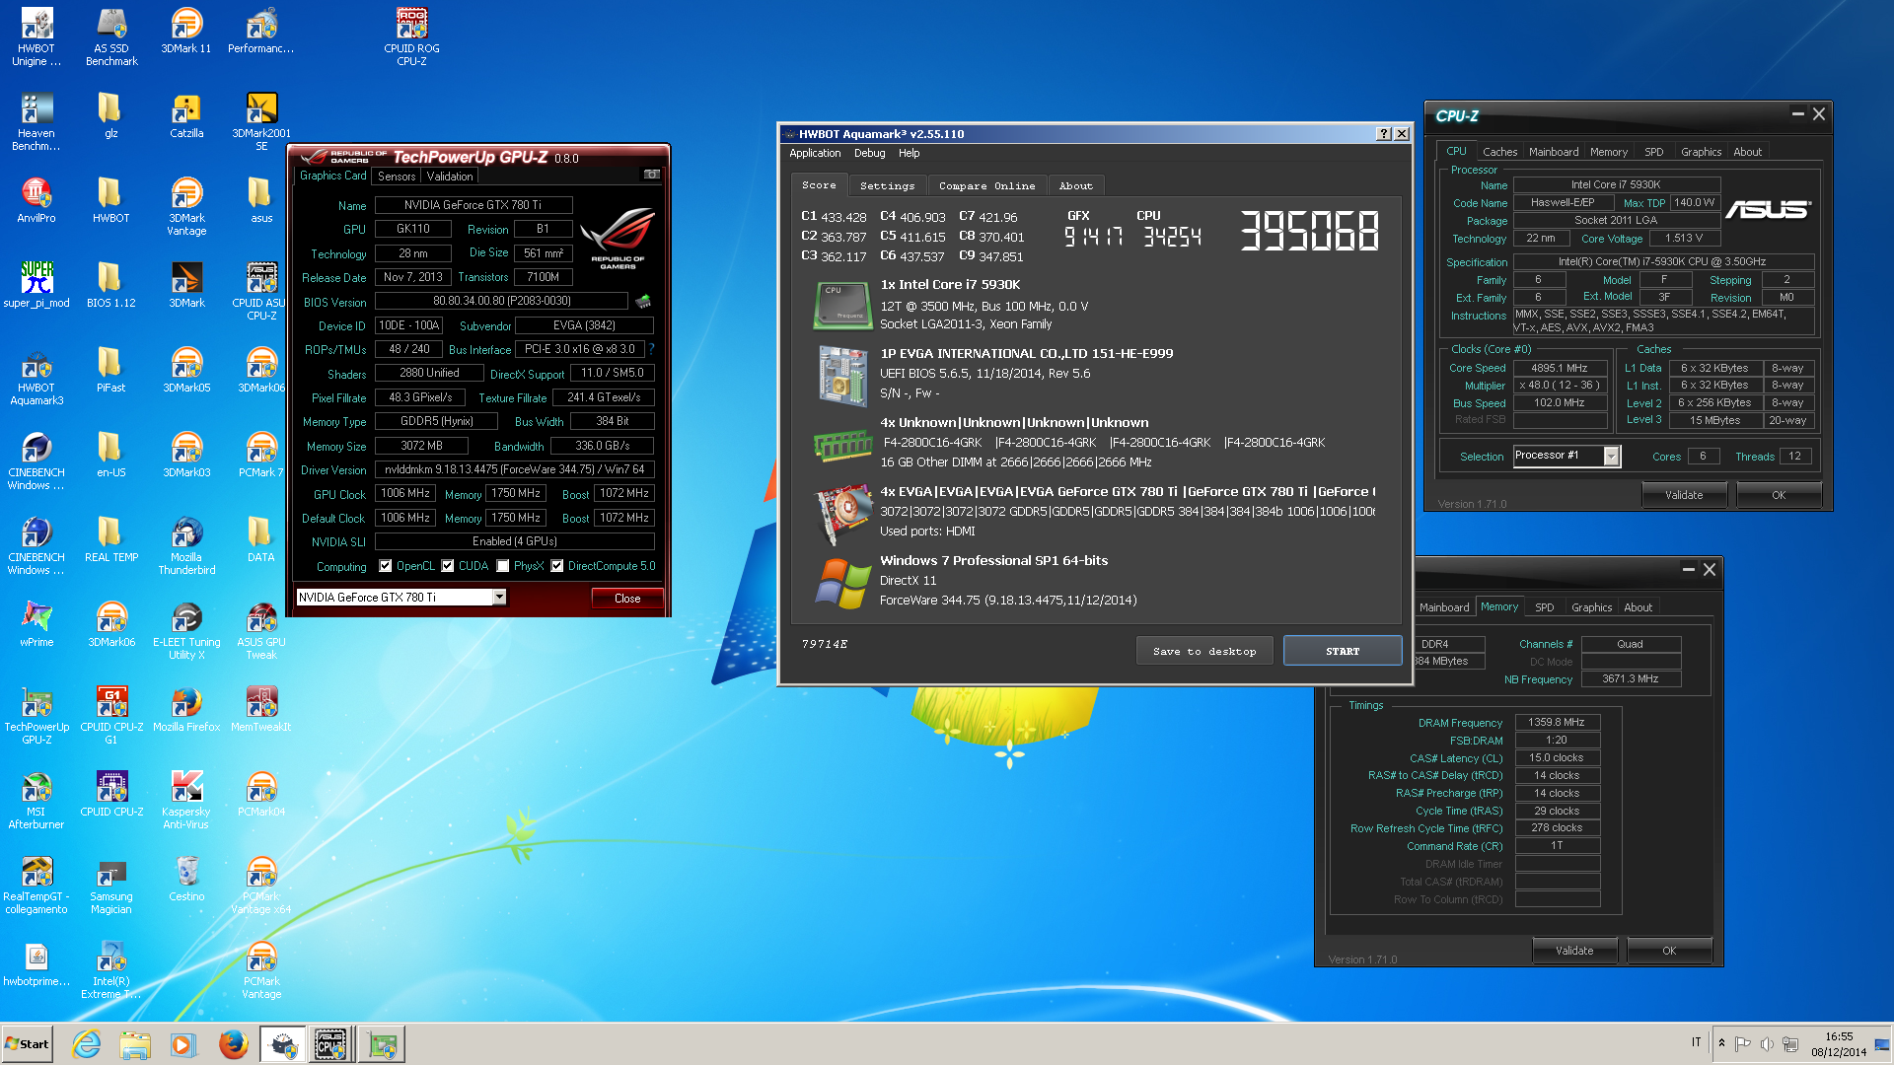
Task: Open AS SSD Benchmark shortcut
Action: click(111, 35)
